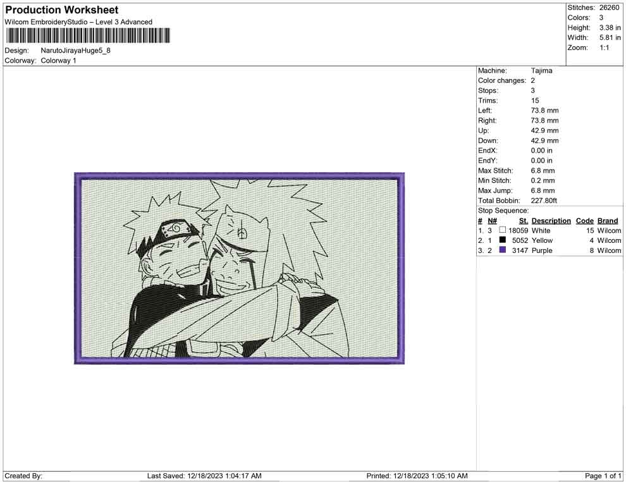Click the 'Left:' label

(x=485, y=111)
